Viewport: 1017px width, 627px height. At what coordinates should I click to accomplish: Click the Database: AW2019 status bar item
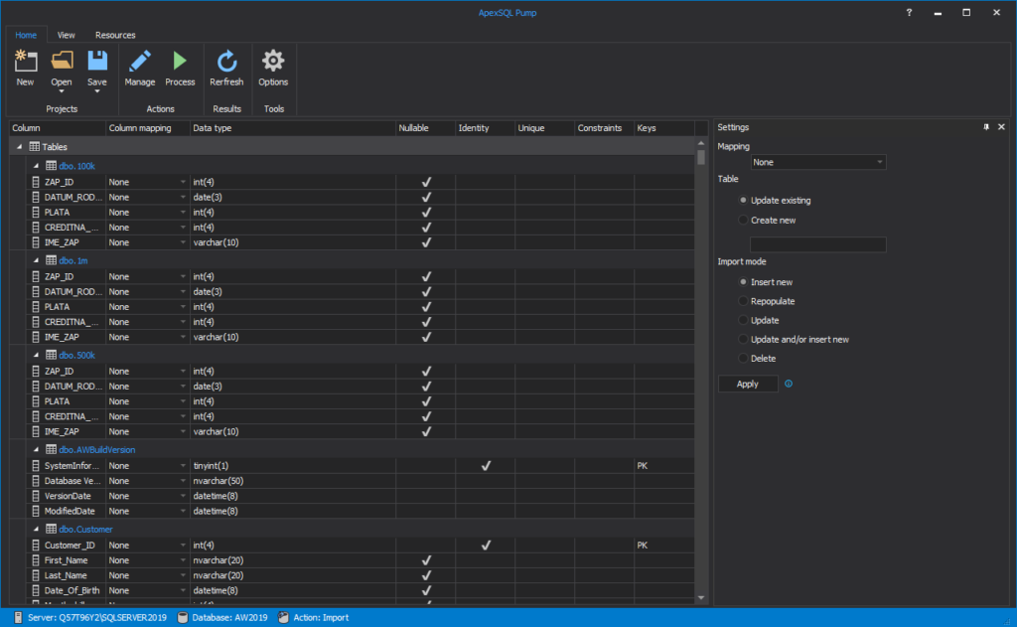(229, 616)
